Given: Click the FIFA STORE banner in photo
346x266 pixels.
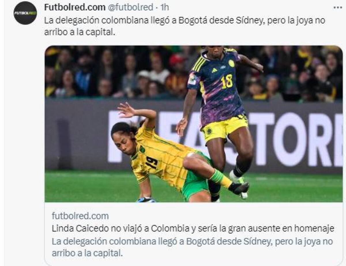Looking at the screenshot, I should pyautogui.click(x=225, y=136).
